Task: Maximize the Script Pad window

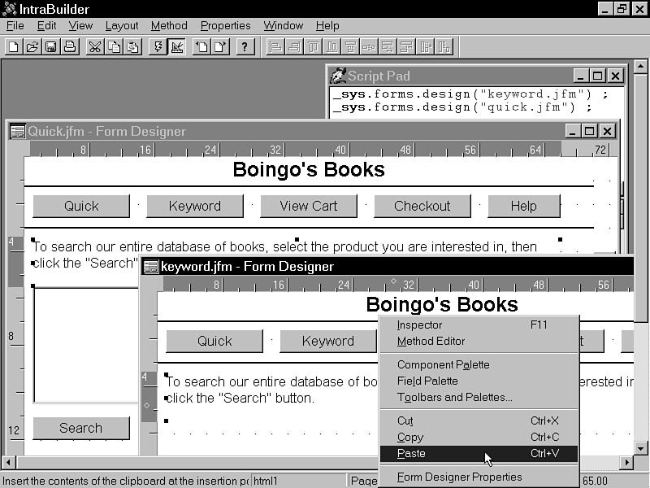Action: pyautogui.click(x=598, y=76)
